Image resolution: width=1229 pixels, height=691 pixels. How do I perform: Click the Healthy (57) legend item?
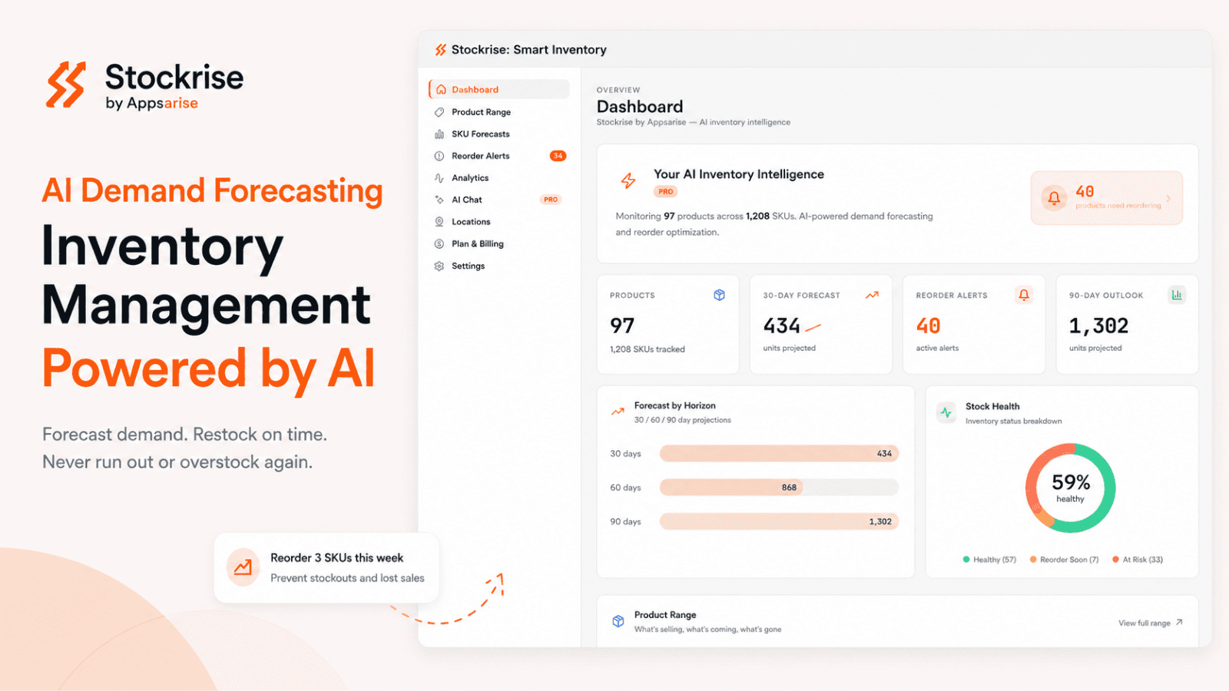(x=989, y=560)
